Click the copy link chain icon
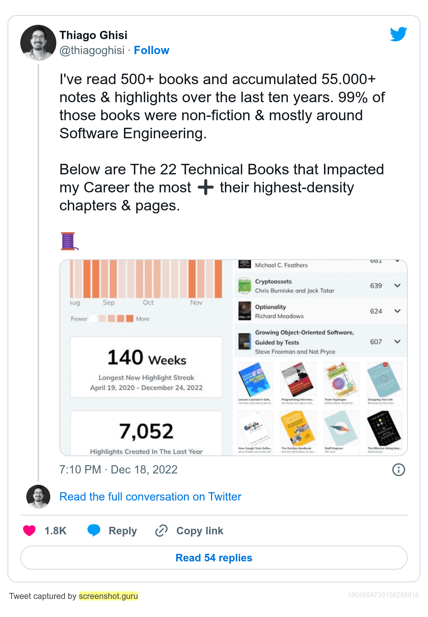The width and height of the screenshot is (428, 617). point(161,531)
